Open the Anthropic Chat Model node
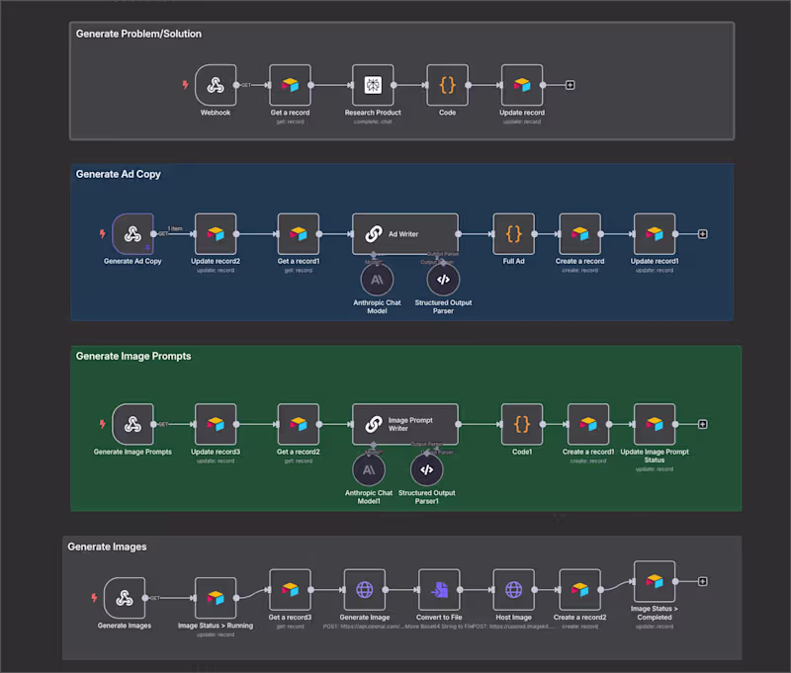The width and height of the screenshot is (791, 673). [x=376, y=280]
